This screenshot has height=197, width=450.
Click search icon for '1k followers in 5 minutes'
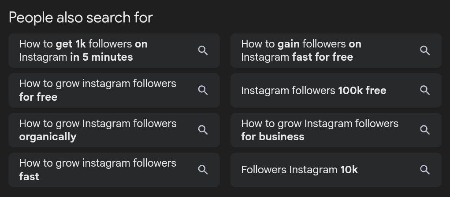pos(203,51)
